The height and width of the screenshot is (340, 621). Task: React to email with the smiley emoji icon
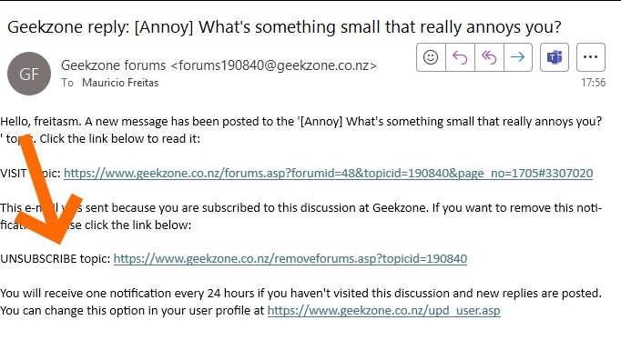click(x=431, y=57)
